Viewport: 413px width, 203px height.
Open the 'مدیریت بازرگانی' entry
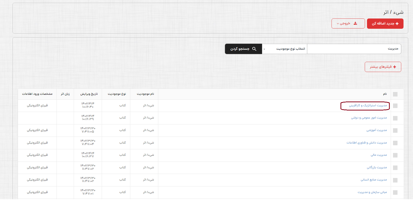coord(377,167)
